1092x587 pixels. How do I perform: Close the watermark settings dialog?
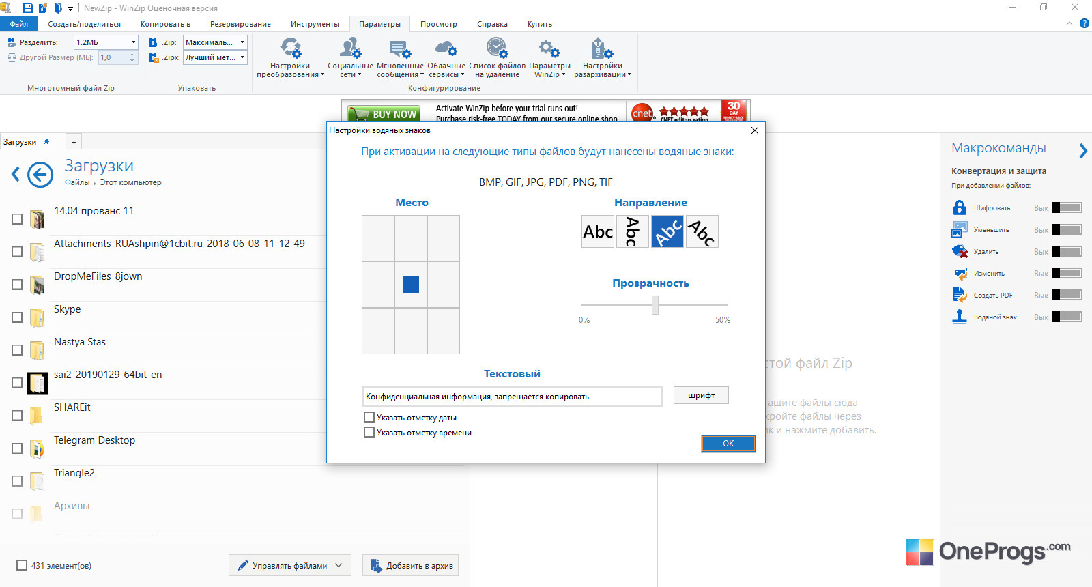click(755, 130)
